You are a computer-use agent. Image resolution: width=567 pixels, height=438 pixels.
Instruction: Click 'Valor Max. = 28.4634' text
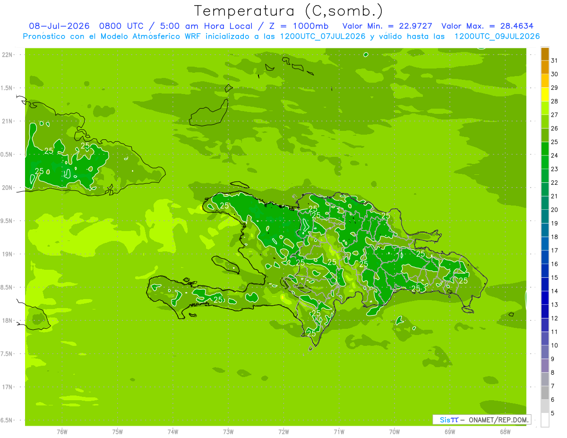point(487,26)
